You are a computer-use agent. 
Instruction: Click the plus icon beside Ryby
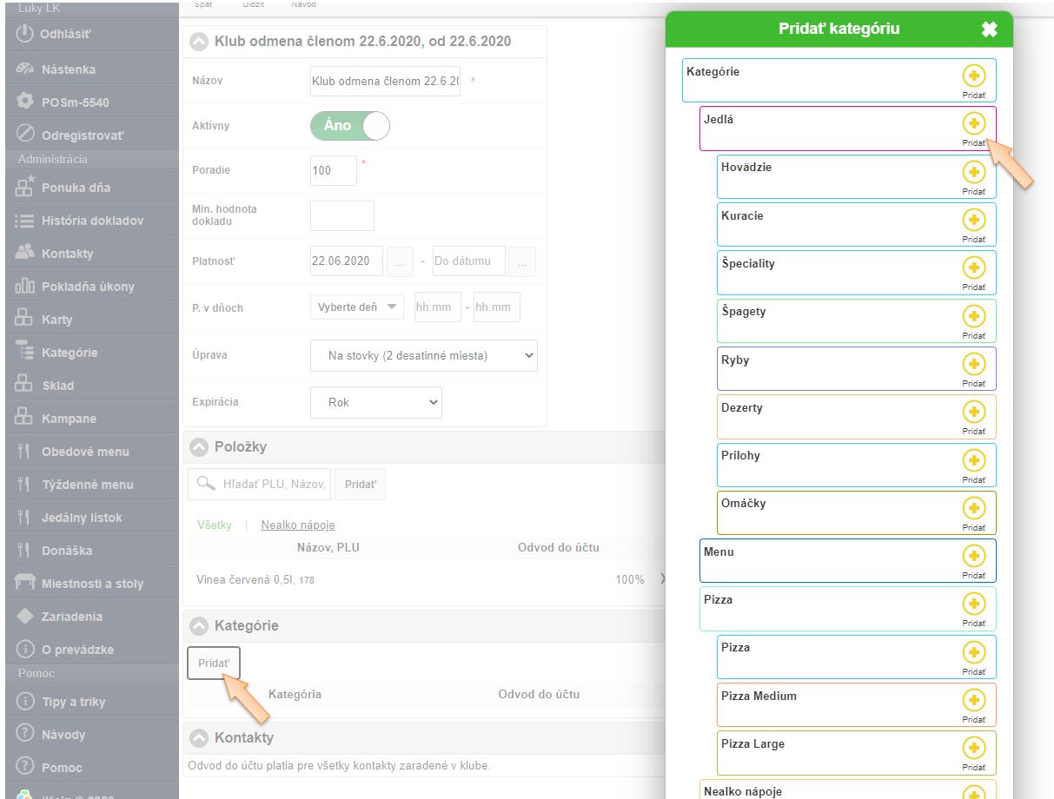tap(973, 364)
